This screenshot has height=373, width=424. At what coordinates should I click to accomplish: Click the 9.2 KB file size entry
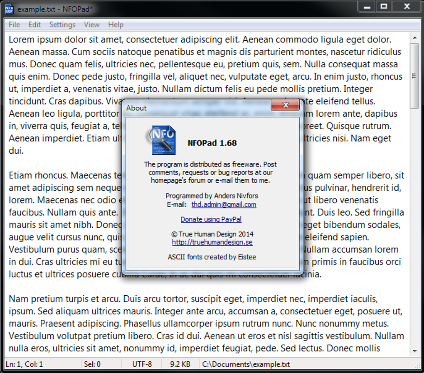point(180,364)
